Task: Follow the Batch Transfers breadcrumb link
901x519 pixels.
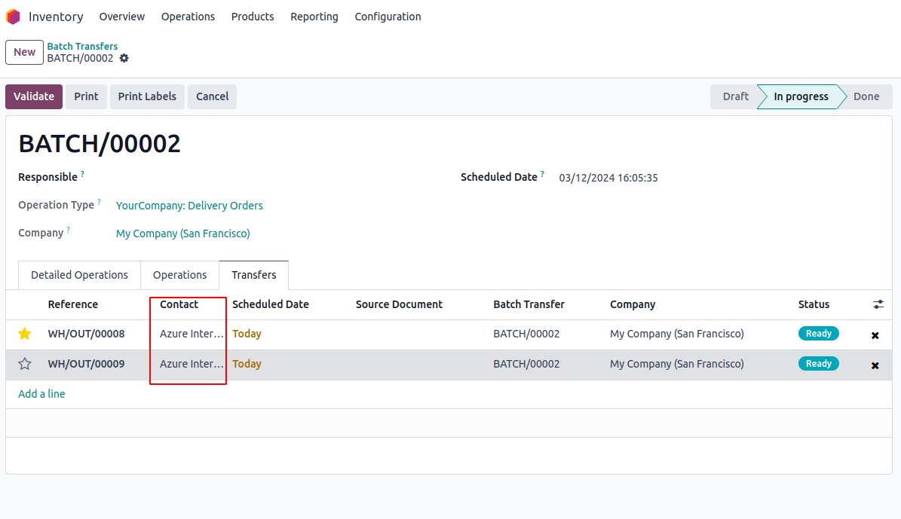Action: (x=82, y=46)
